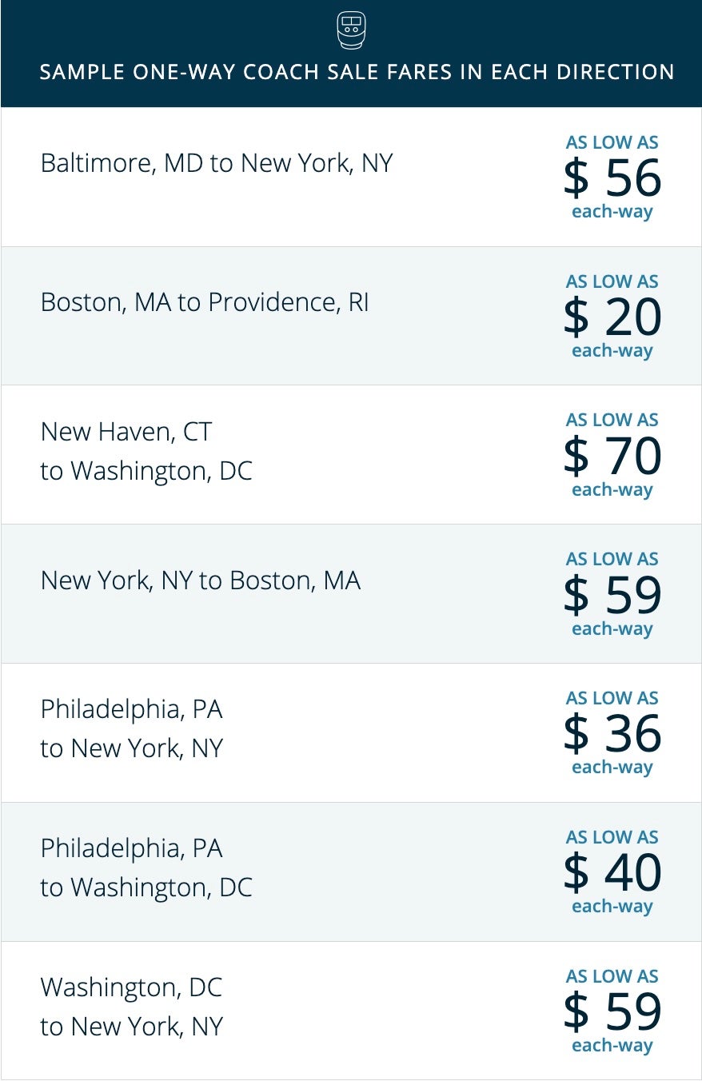
Task: Pick New York, NY to Boston, MA route
Action: tap(201, 580)
